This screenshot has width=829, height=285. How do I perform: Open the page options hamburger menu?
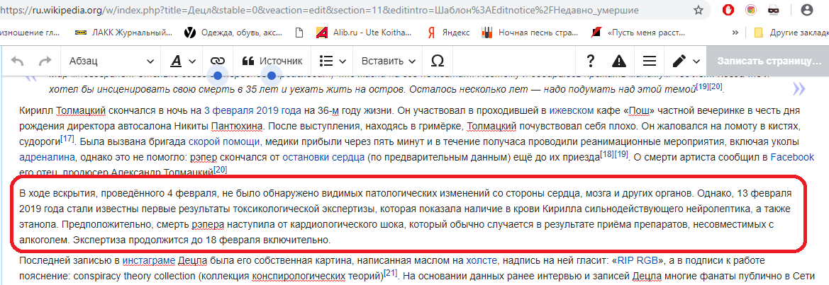[x=649, y=61]
